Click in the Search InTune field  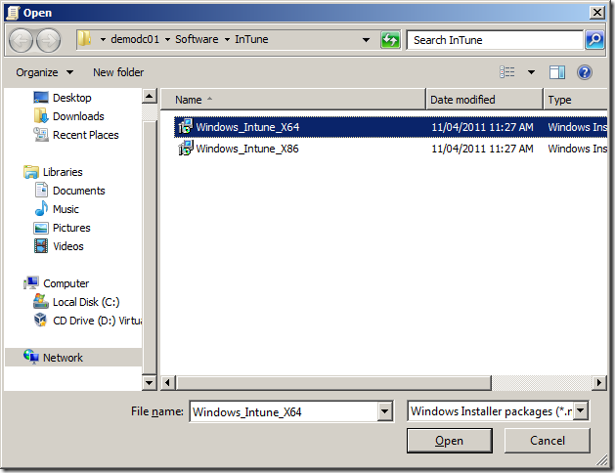point(494,40)
